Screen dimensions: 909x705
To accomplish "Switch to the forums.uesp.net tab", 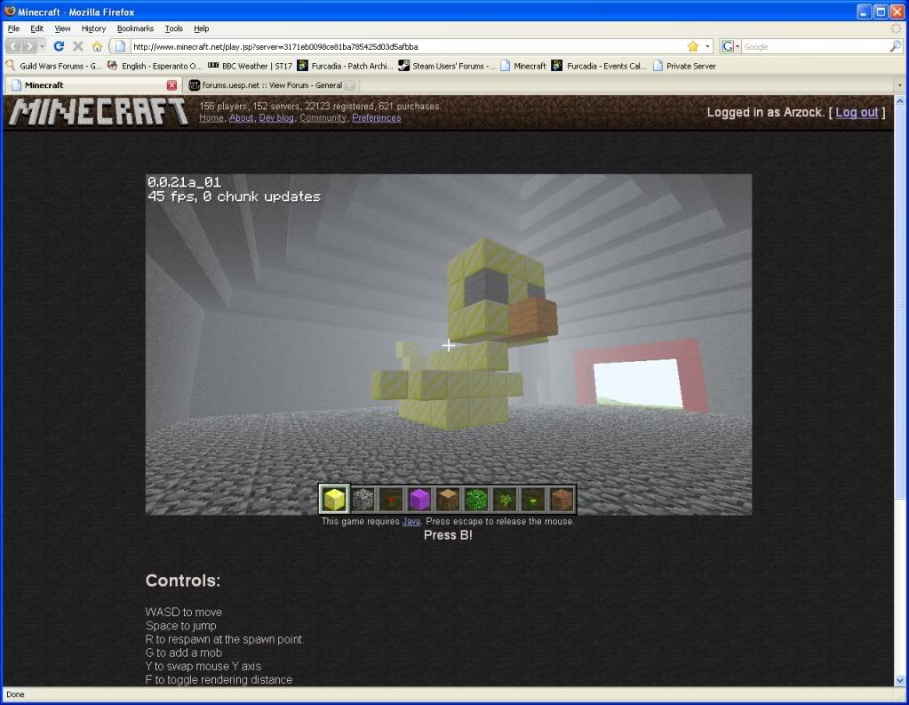I will [x=271, y=85].
